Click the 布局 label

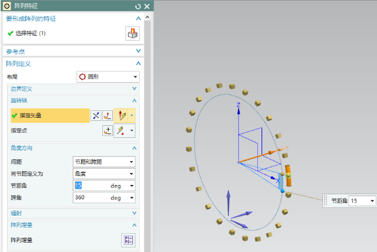(x=12, y=77)
